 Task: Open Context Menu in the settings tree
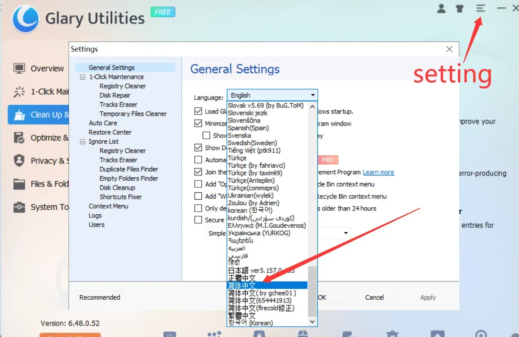pos(109,206)
